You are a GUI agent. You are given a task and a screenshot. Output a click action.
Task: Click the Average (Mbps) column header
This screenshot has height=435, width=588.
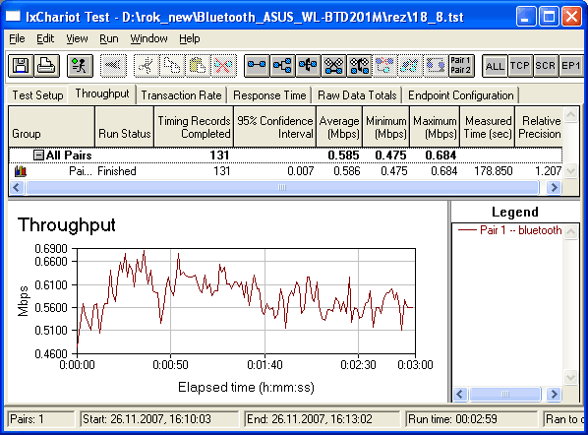click(x=339, y=127)
